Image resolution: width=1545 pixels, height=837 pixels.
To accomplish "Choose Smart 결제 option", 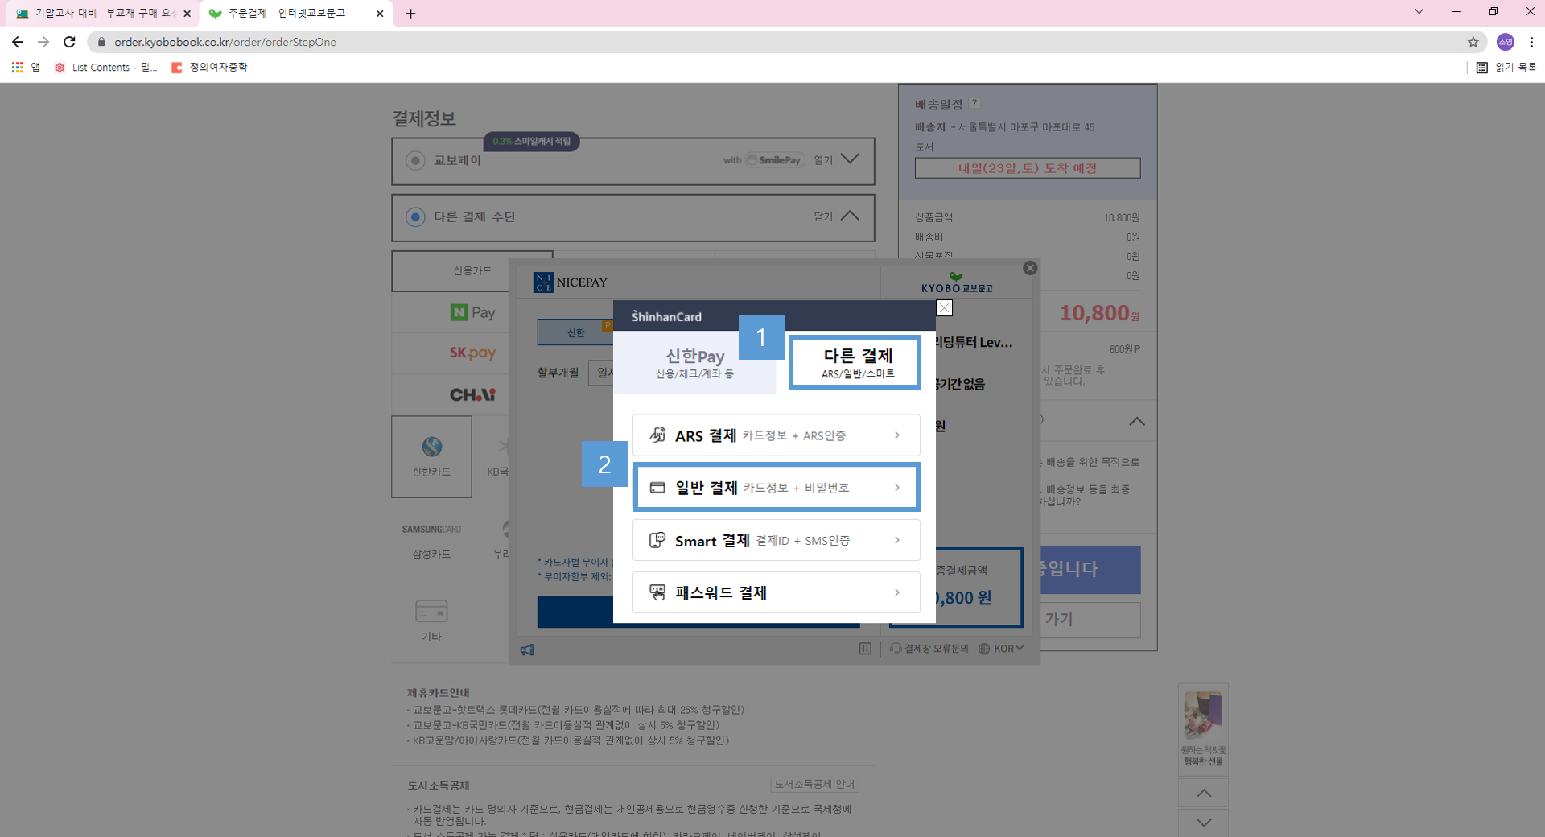I will point(777,540).
